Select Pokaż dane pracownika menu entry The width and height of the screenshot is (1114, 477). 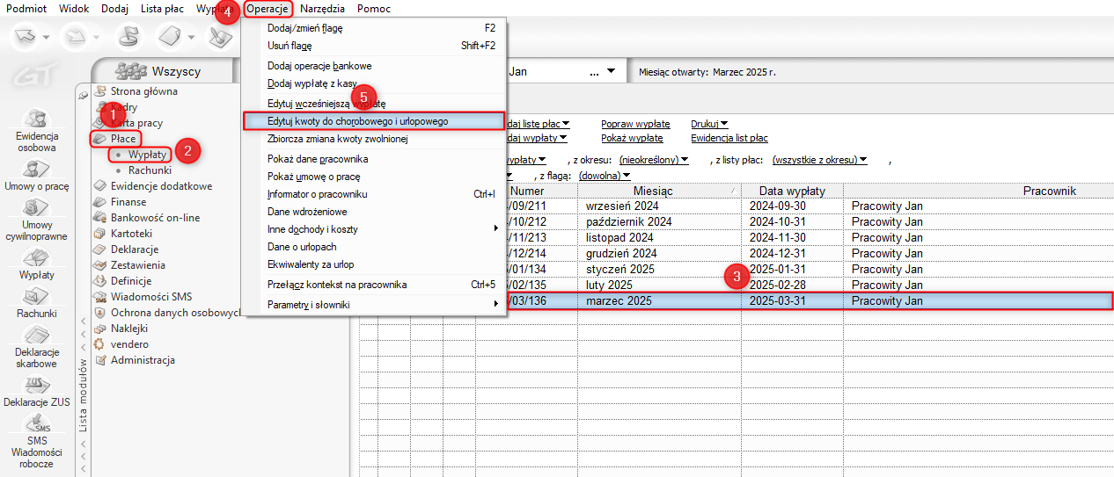(x=374, y=159)
